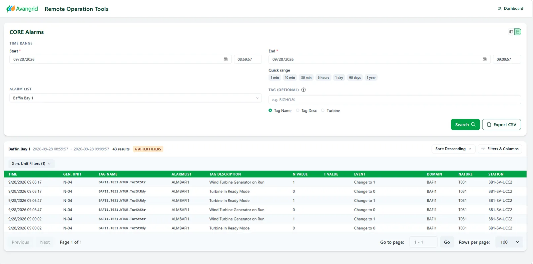
Task: Click the Go button
Action: tap(447, 242)
